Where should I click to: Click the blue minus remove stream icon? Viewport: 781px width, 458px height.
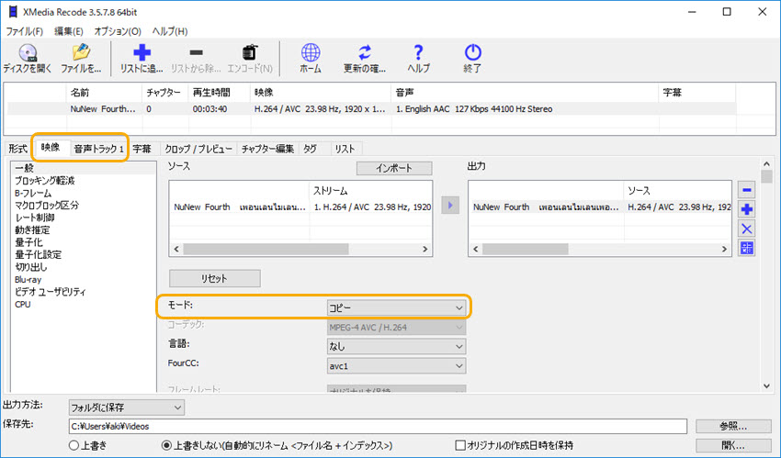click(x=747, y=190)
